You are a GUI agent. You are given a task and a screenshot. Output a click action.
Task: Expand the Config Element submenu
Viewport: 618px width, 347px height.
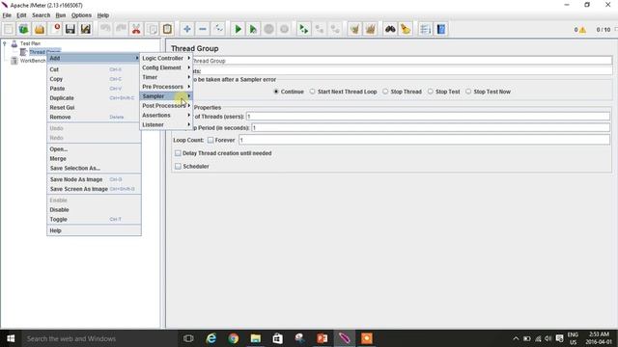(166, 67)
